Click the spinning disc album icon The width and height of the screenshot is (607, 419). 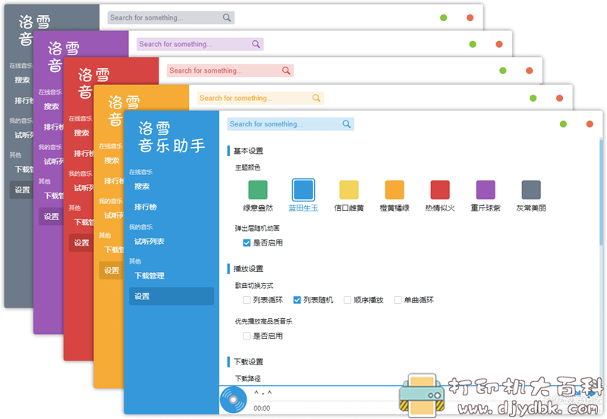coord(234,399)
